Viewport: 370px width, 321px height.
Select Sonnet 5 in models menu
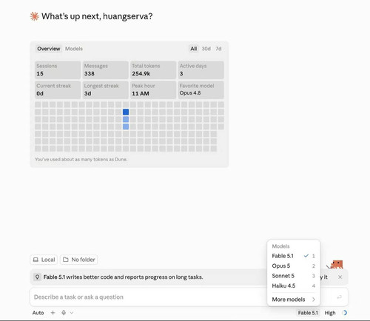click(x=294, y=276)
